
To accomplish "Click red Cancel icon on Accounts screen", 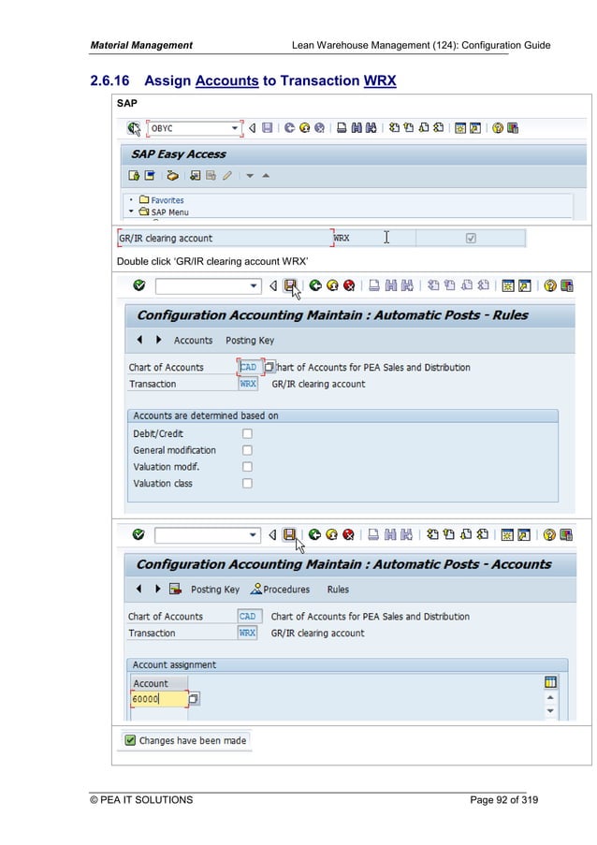I will tap(349, 534).
